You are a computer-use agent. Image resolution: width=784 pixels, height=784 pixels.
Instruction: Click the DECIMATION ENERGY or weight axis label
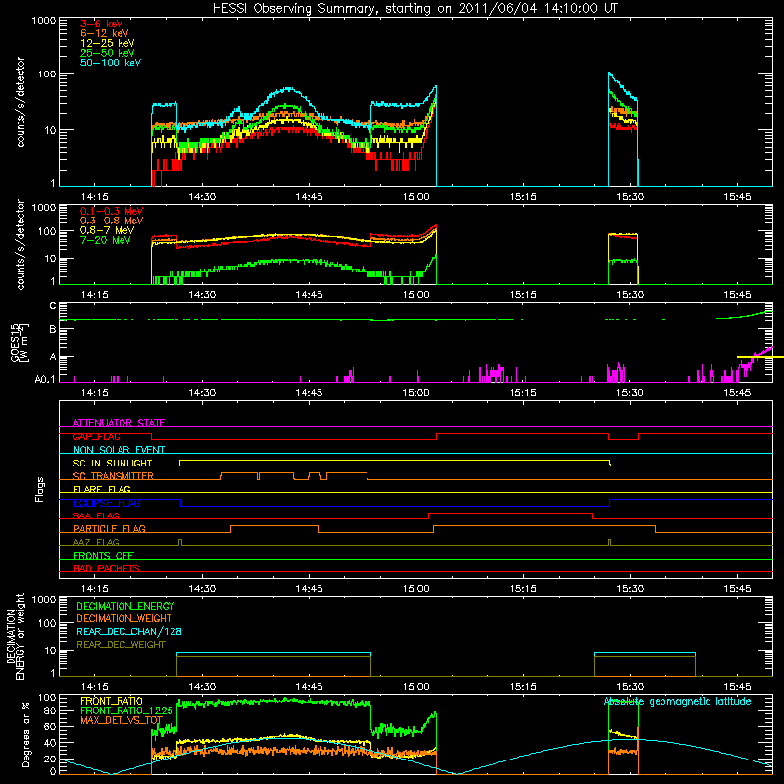point(15,636)
